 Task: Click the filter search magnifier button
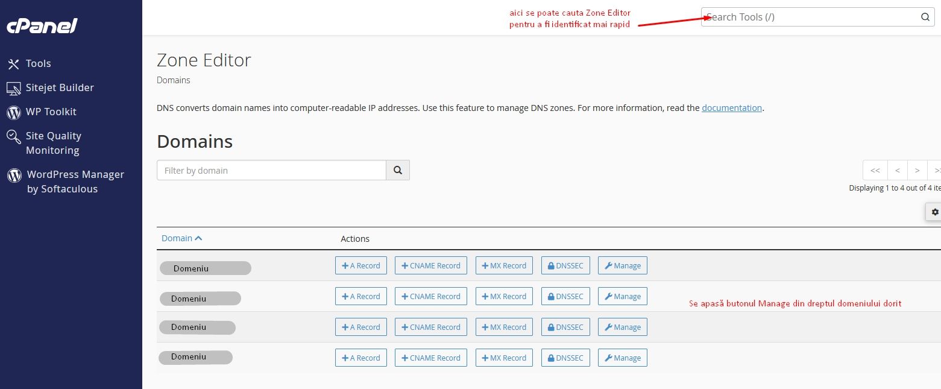398,170
